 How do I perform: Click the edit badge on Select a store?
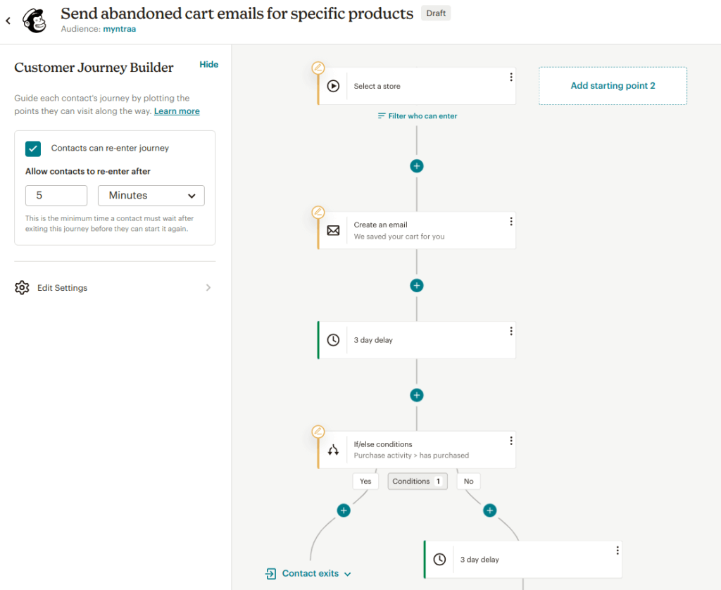(318, 68)
